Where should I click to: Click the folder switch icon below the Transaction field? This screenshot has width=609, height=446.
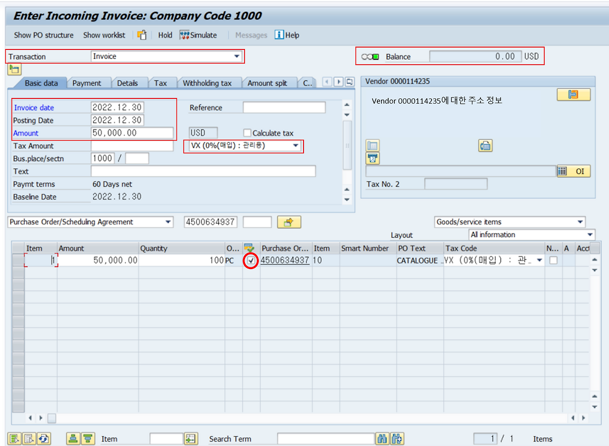14,69
